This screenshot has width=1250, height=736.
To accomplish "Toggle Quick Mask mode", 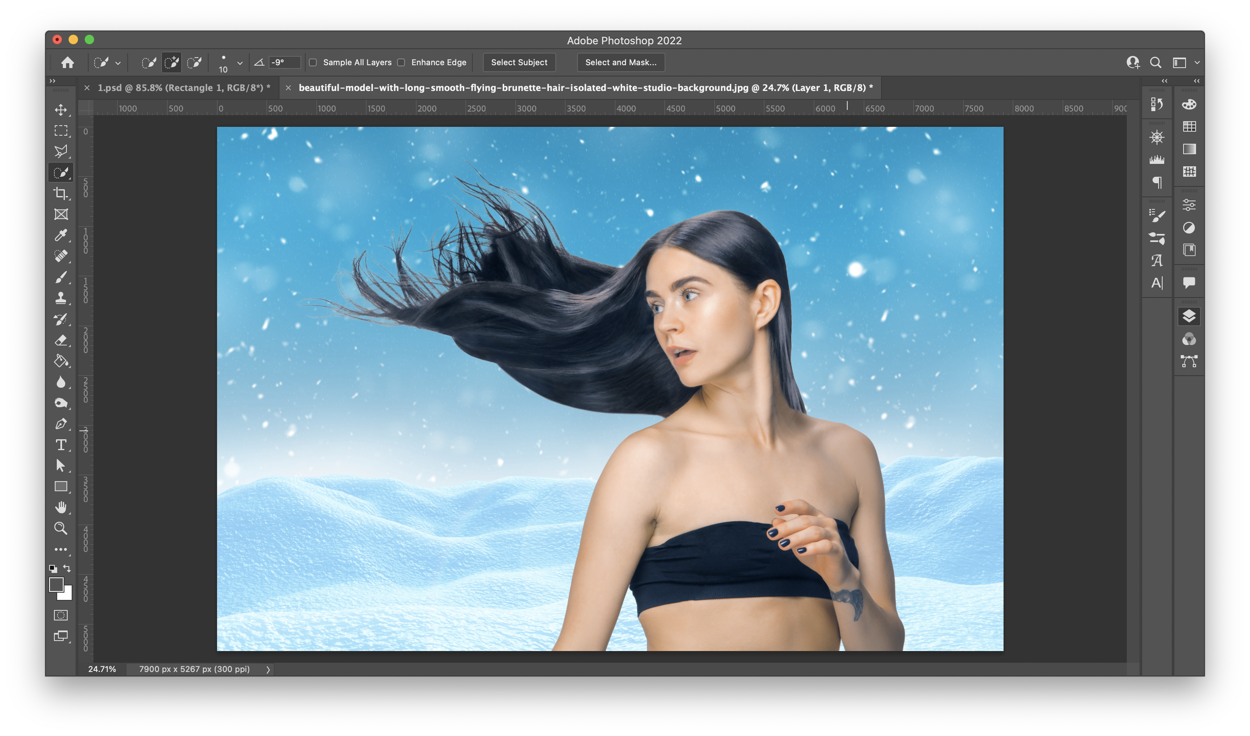I will [x=61, y=616].
